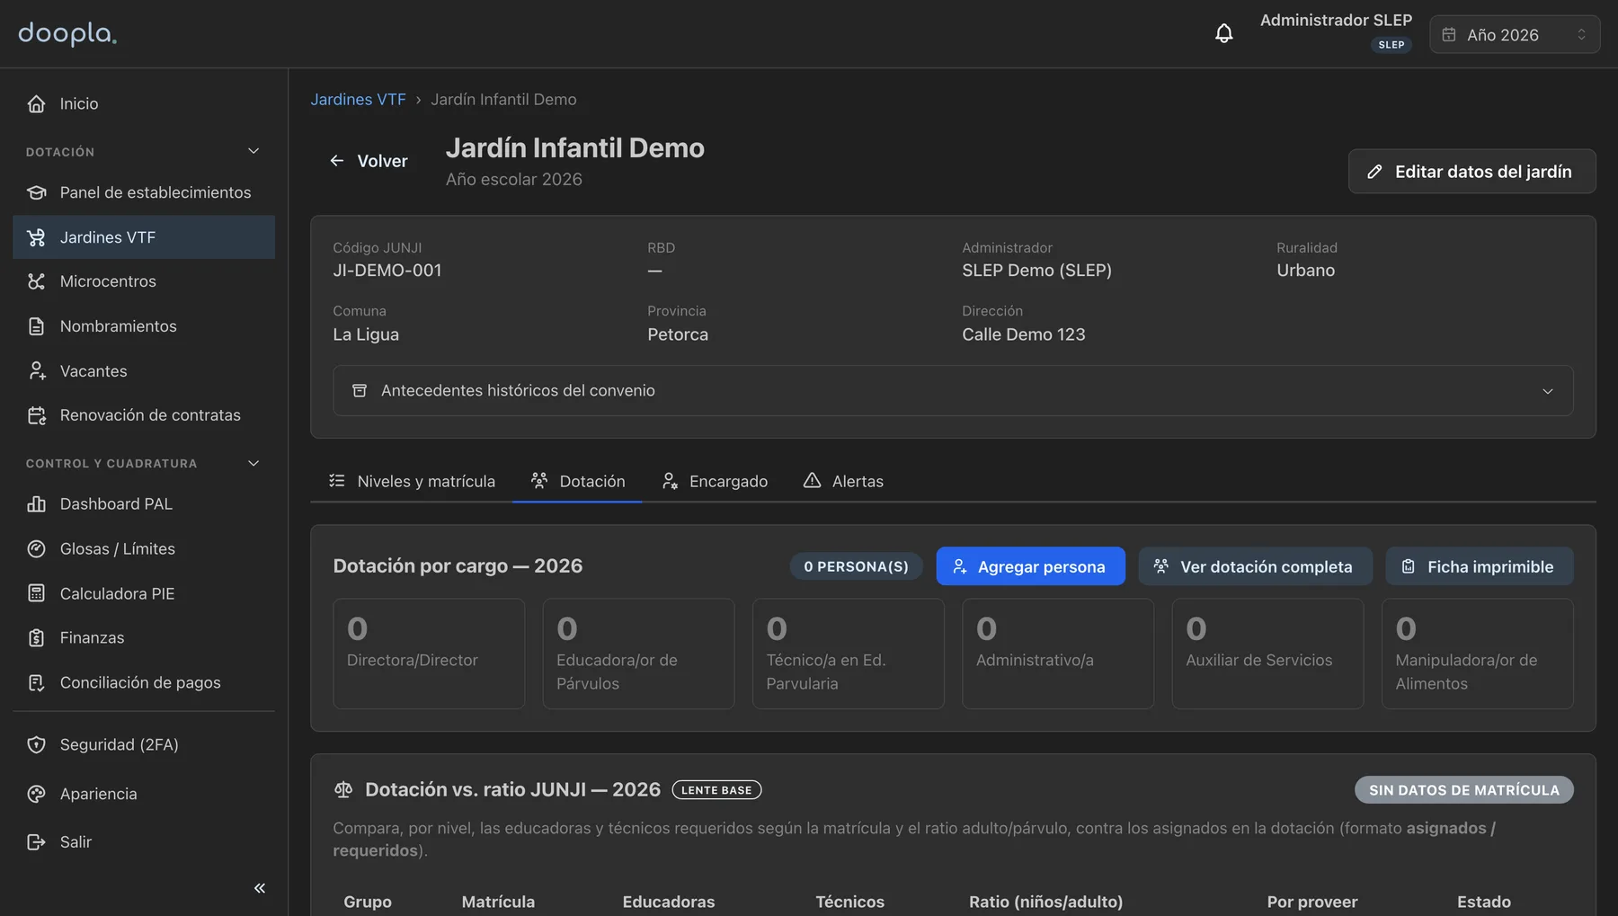Open the notifications bell

(1223, 34)
